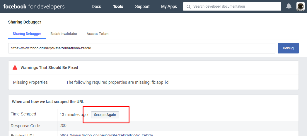
Task: Click the magnifier icon in search box
Action: click(x=188, y=6)
